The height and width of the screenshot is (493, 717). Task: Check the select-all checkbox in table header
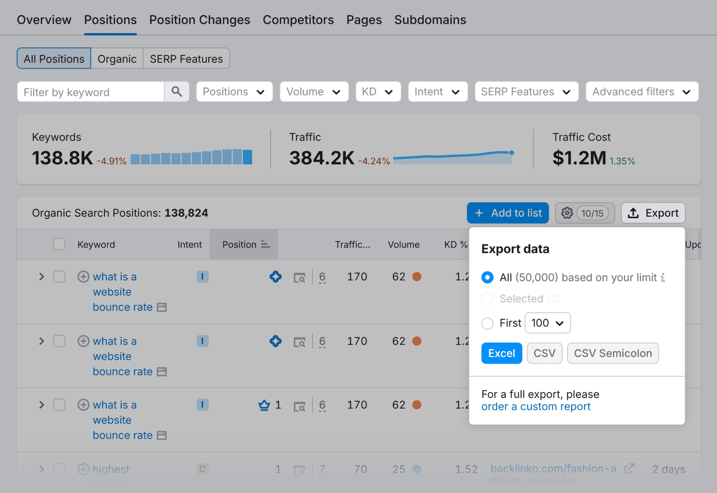59,244
